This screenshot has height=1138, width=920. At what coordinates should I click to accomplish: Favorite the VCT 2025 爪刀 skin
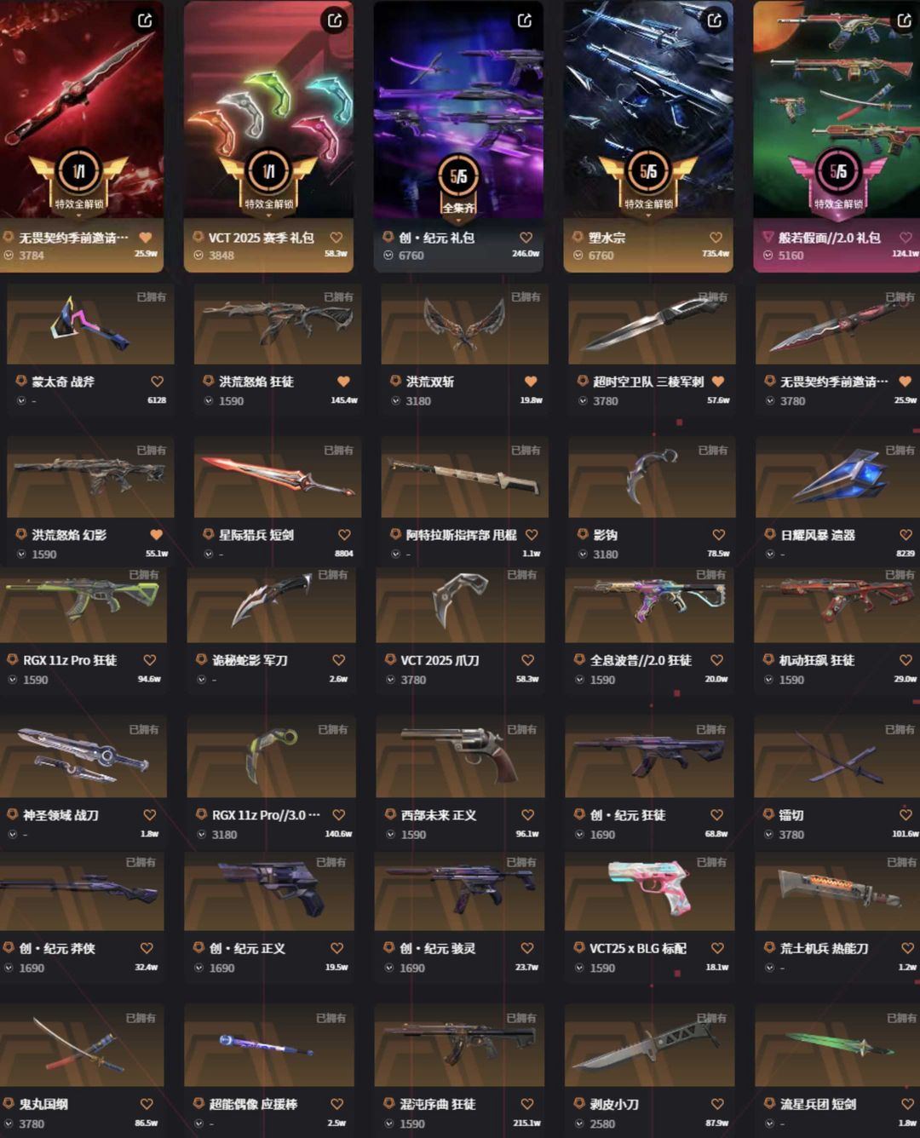(527, 660)
